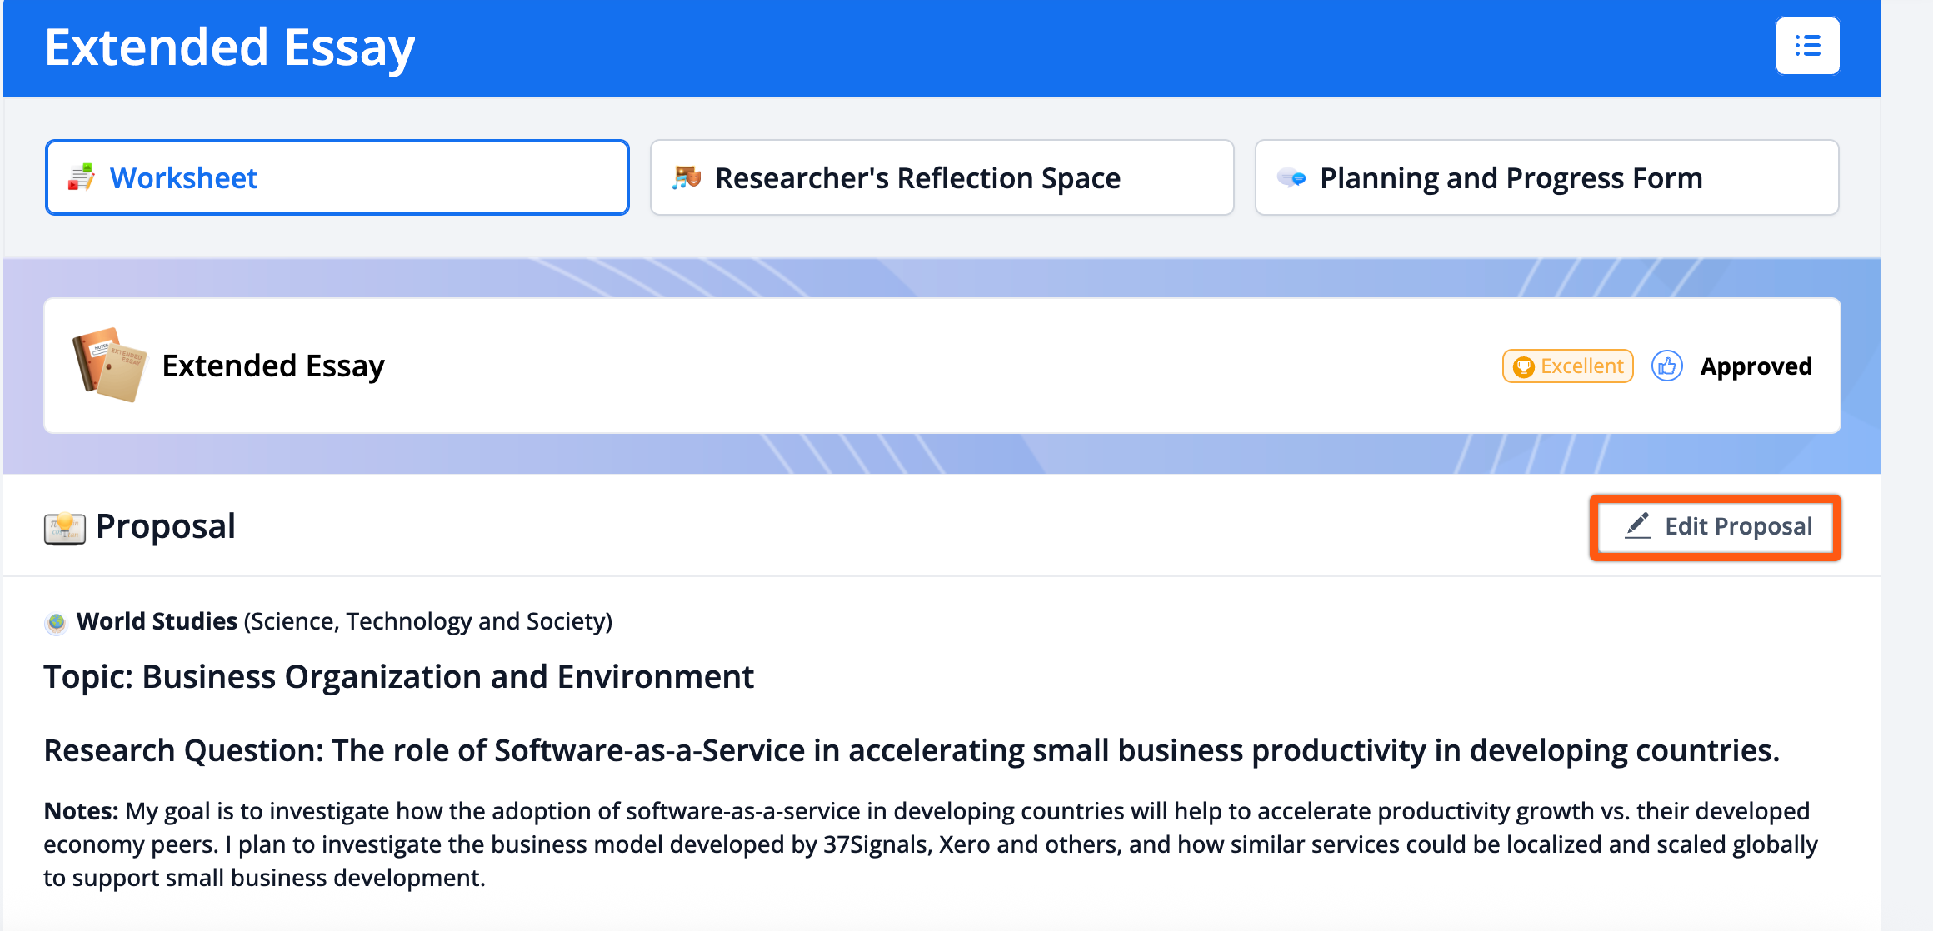Click the Proposal section heading
This screenshot has height=931, width=1933.
tap(166, 526)
